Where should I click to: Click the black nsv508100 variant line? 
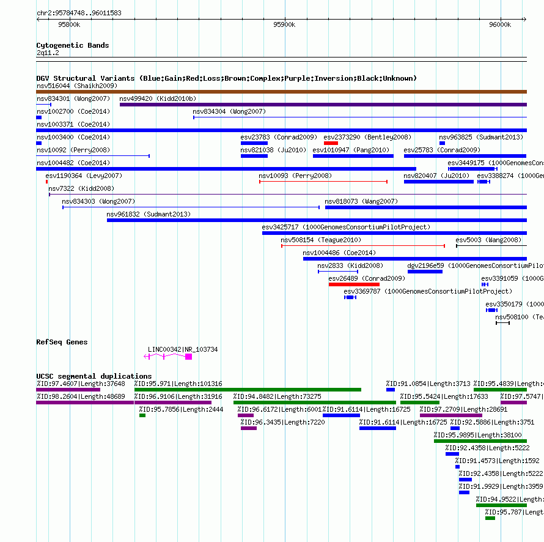502,323
